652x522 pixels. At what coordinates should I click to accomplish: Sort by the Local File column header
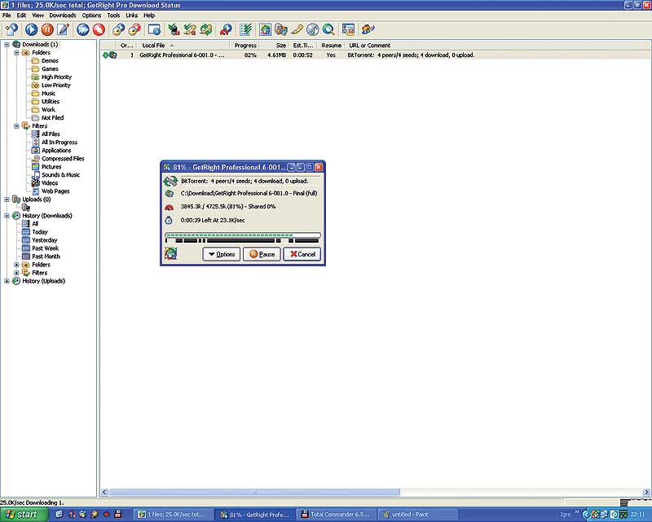coord(183,46)
